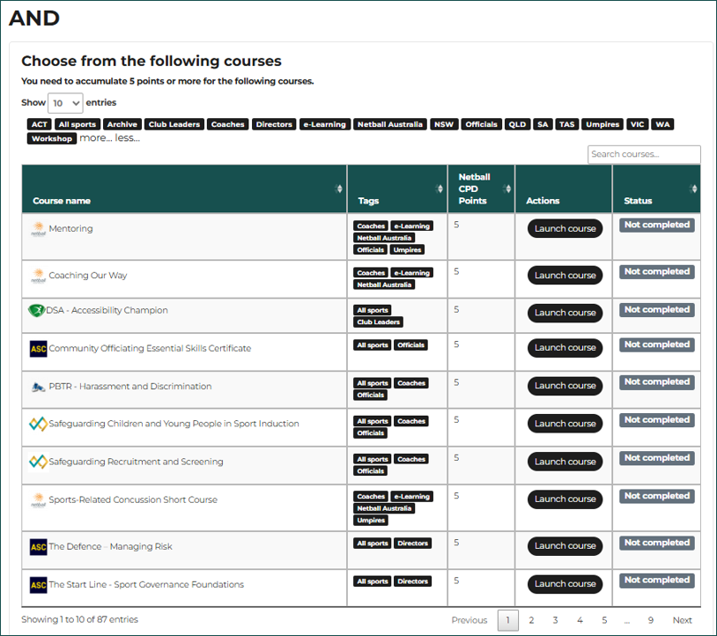
Task: Filter courses by the VIC tag
Action: (x=638, y=124)
